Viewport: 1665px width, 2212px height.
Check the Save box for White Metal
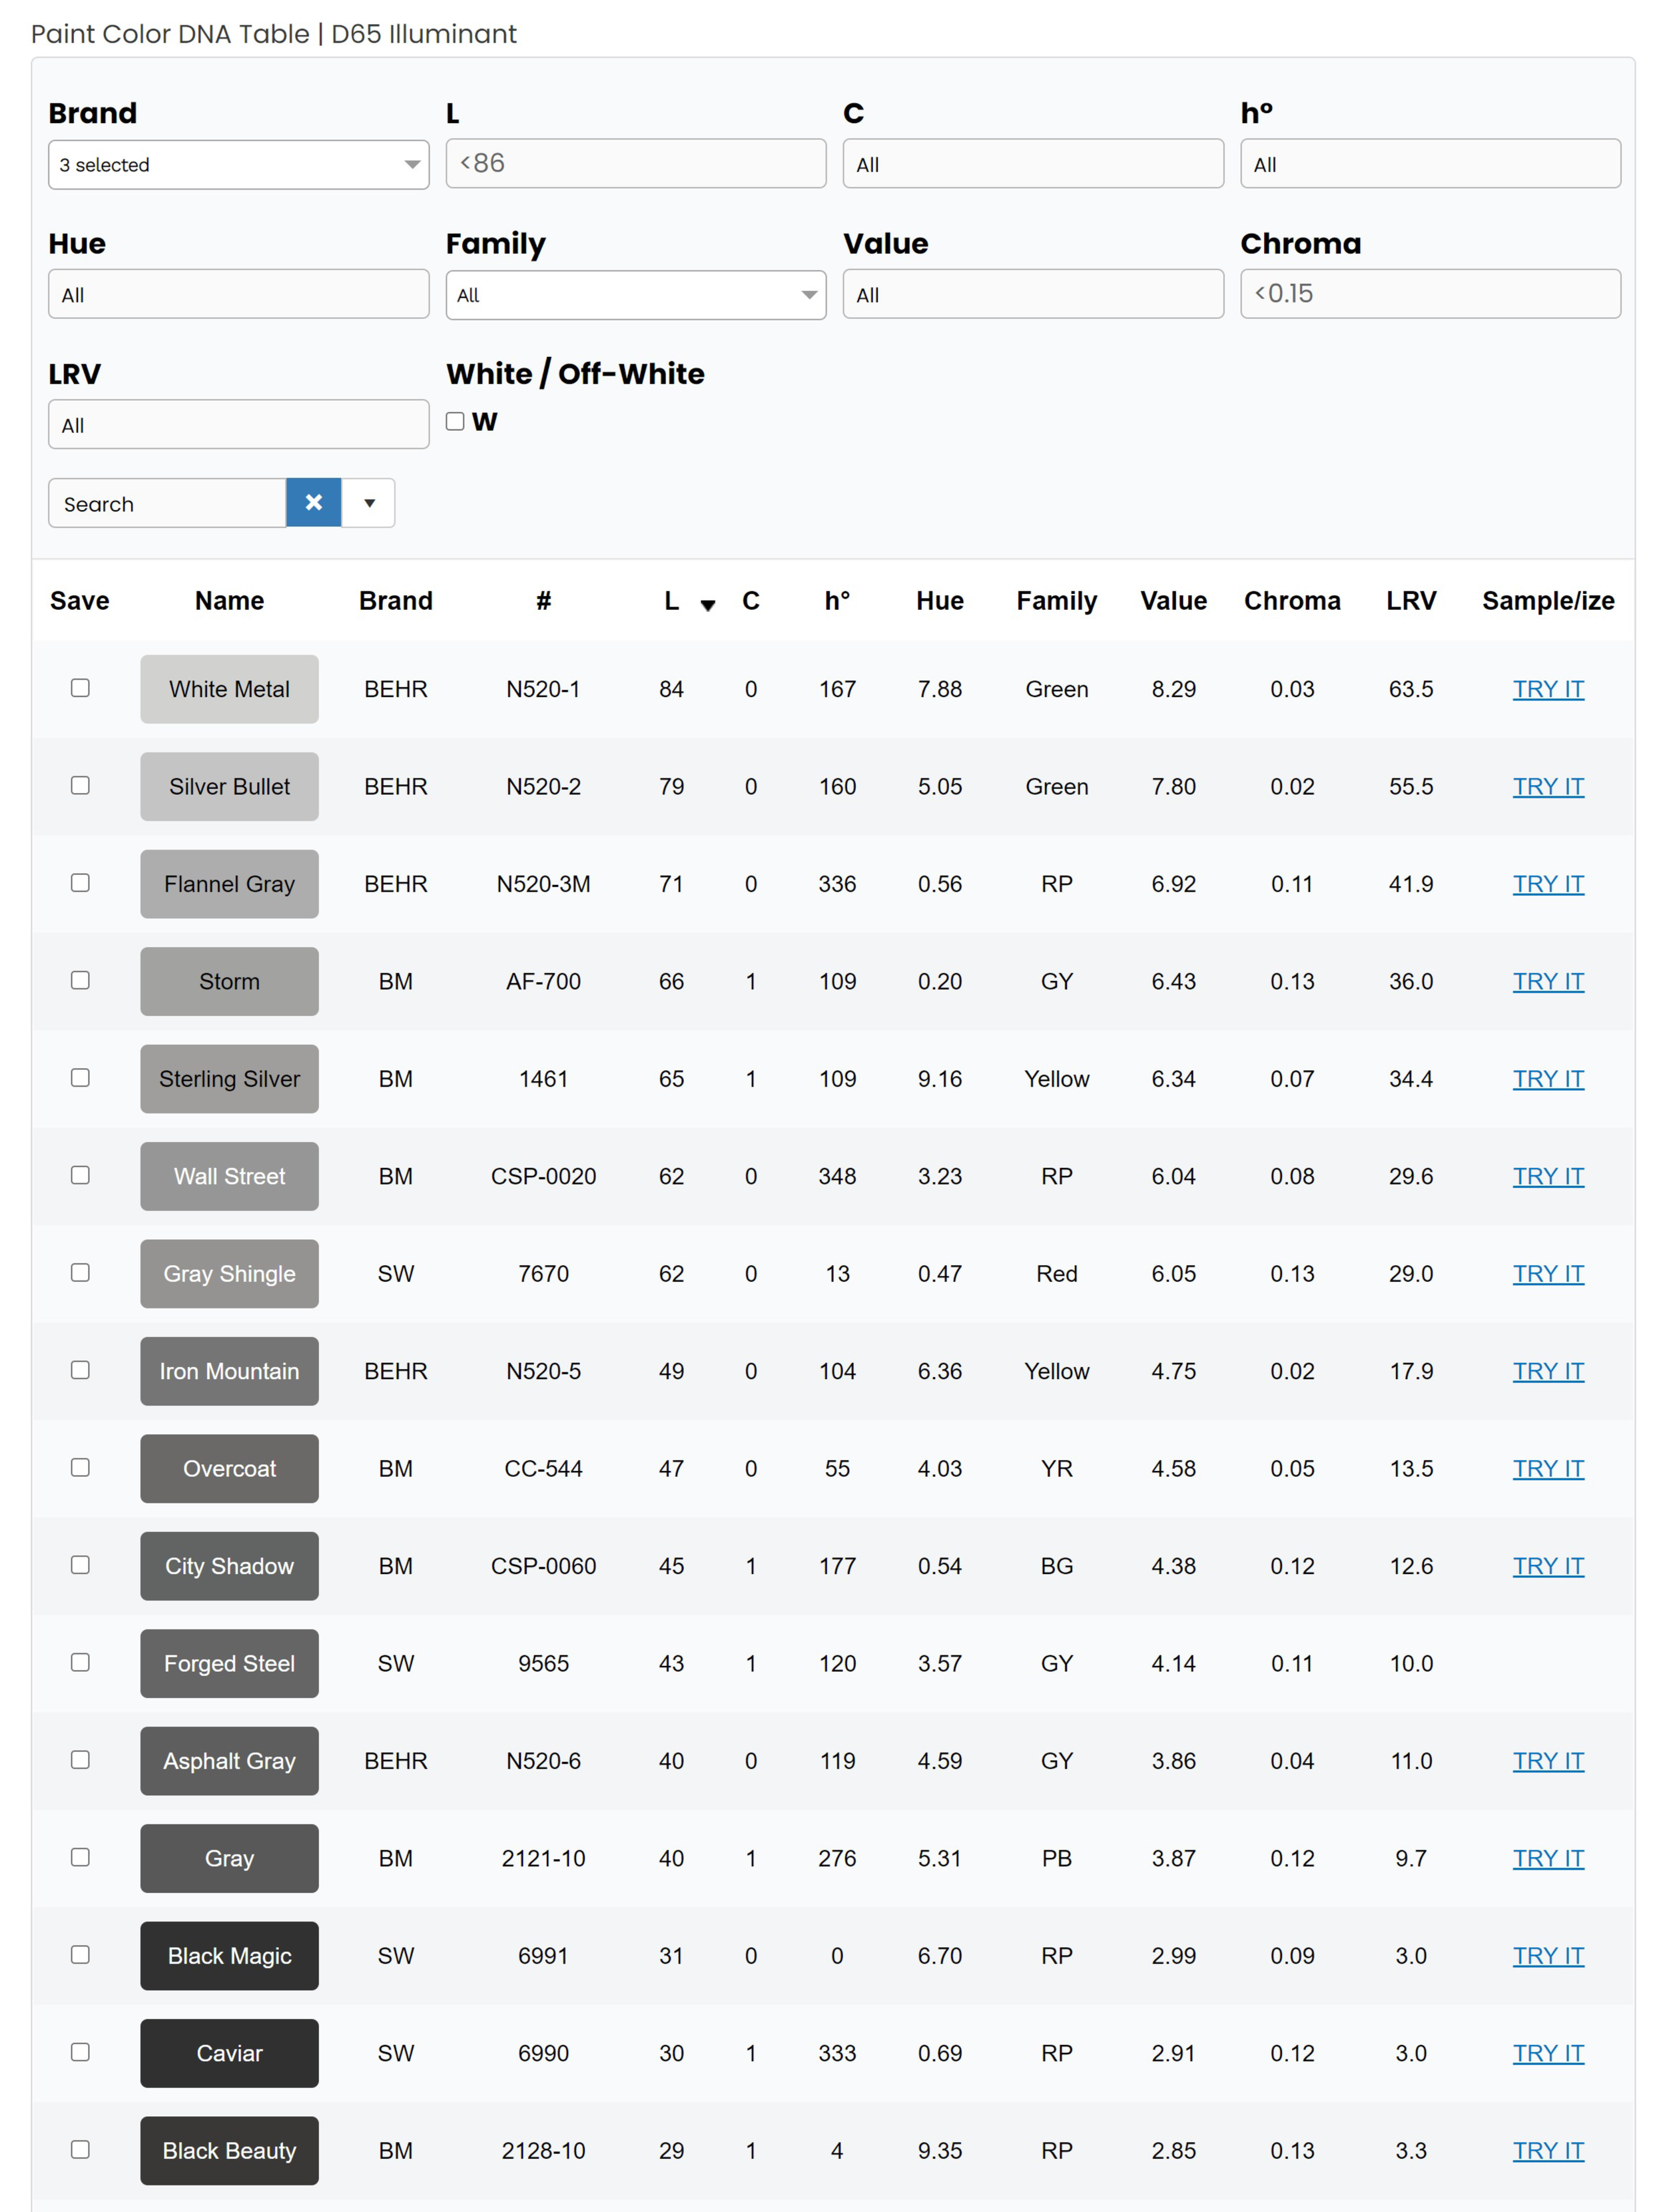(80, 688)
